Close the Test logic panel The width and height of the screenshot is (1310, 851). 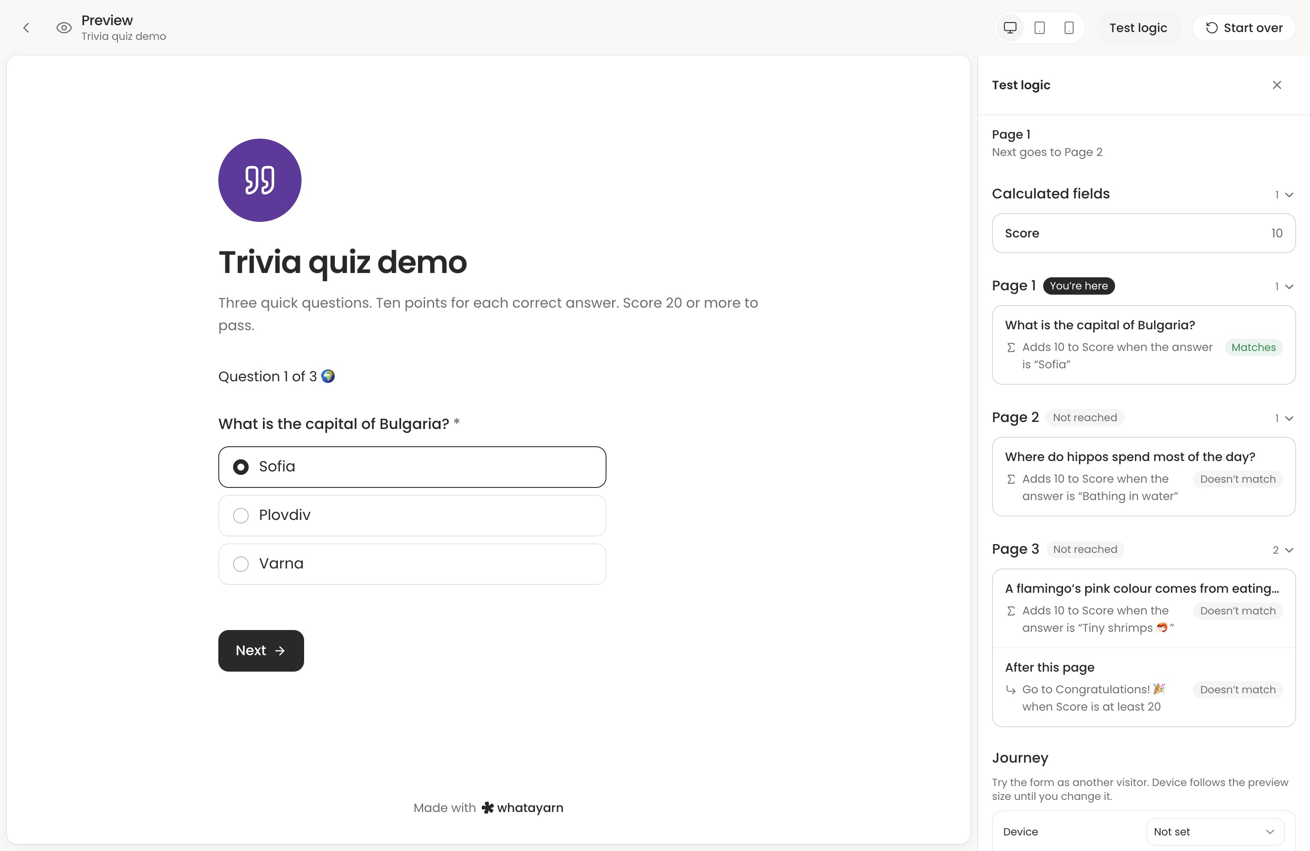tap(1277, 85)
